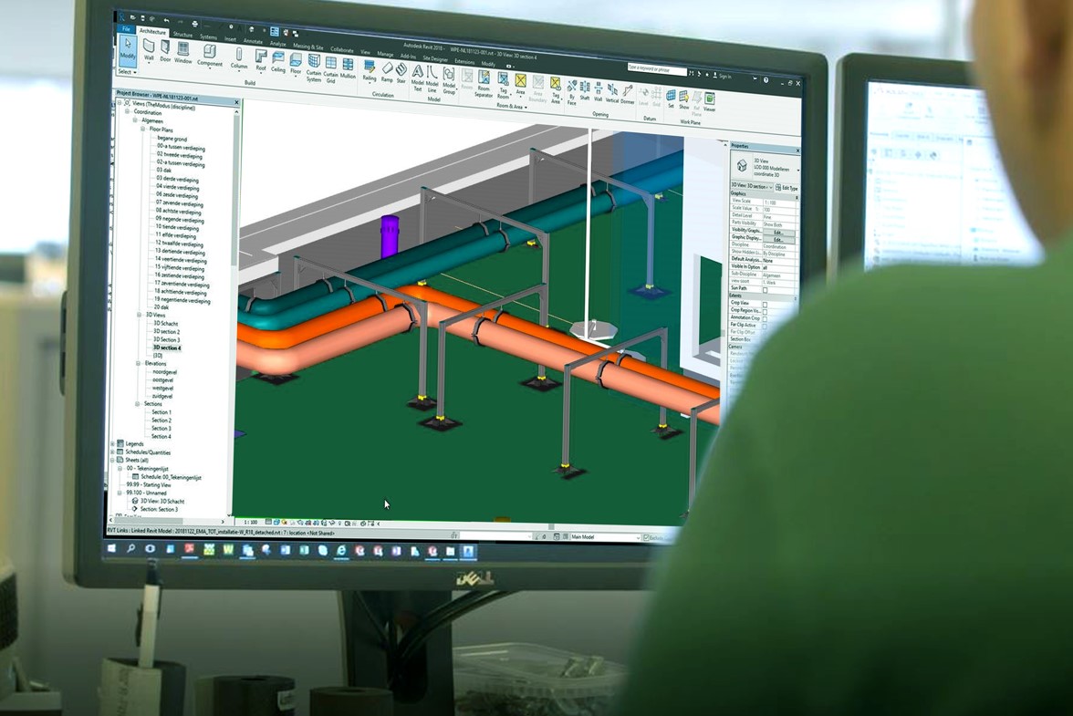Click the Door tool icon

[x=165, y=49]
